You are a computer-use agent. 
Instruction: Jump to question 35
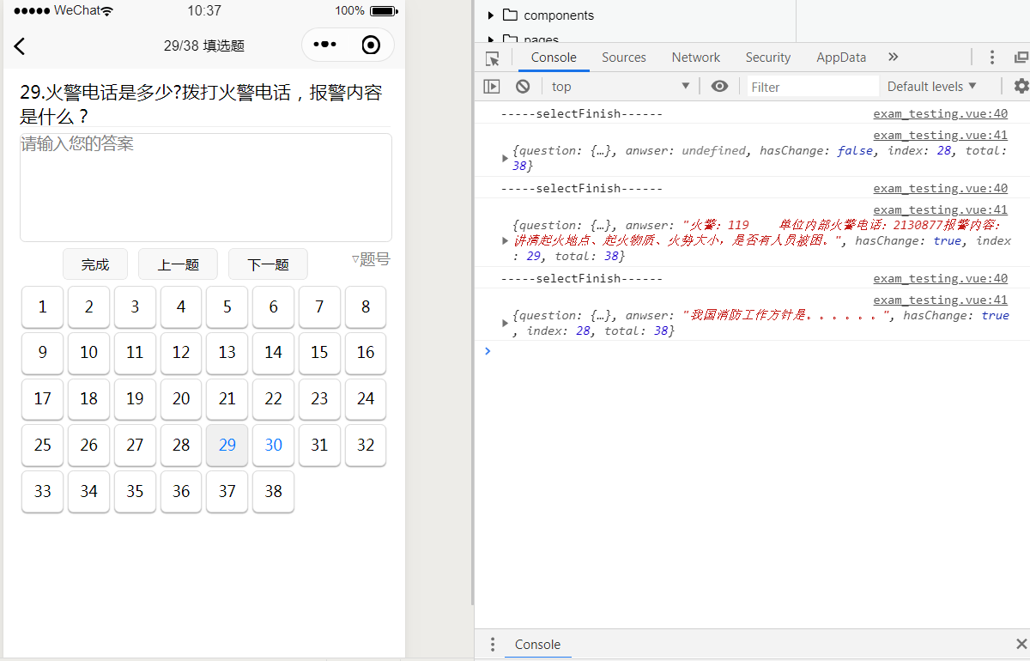tap(135, 492)
